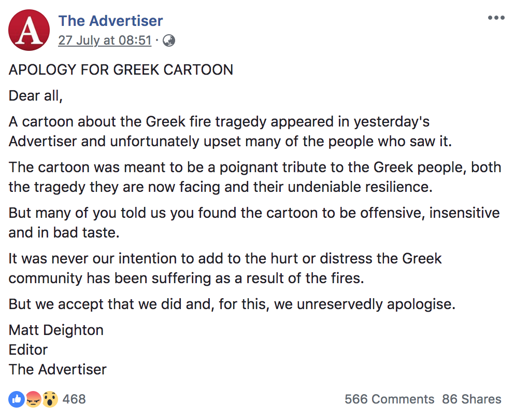Click paragraph mentioning "offensive, insensitive"

point(254,223)
